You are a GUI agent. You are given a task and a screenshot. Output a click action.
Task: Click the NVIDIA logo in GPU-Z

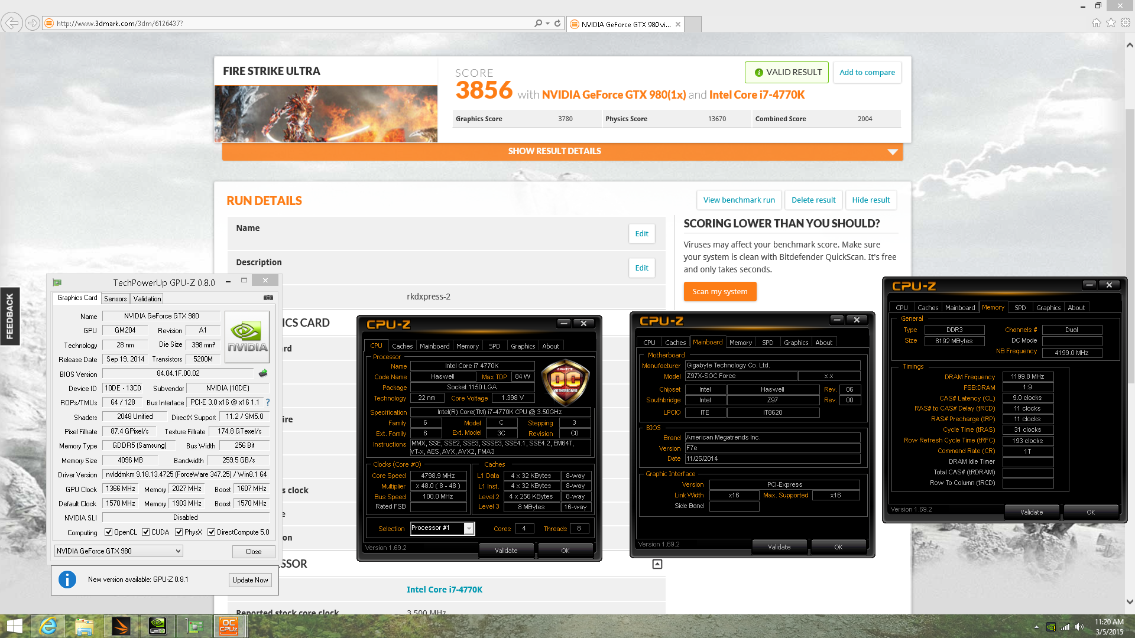point(247,337)
